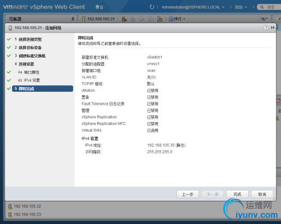
Task: Open the 操作 actions dropdown
Action: click(176, 19)
